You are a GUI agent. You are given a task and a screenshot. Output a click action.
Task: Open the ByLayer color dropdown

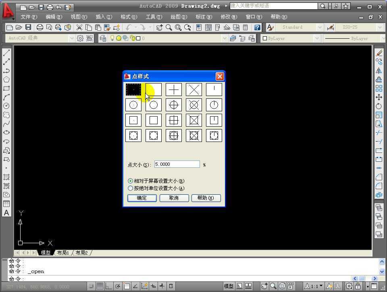317,38
